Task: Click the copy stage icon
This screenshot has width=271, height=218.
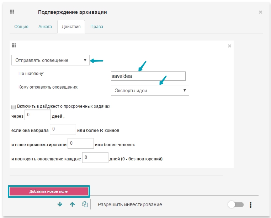Action: (85, 204)
